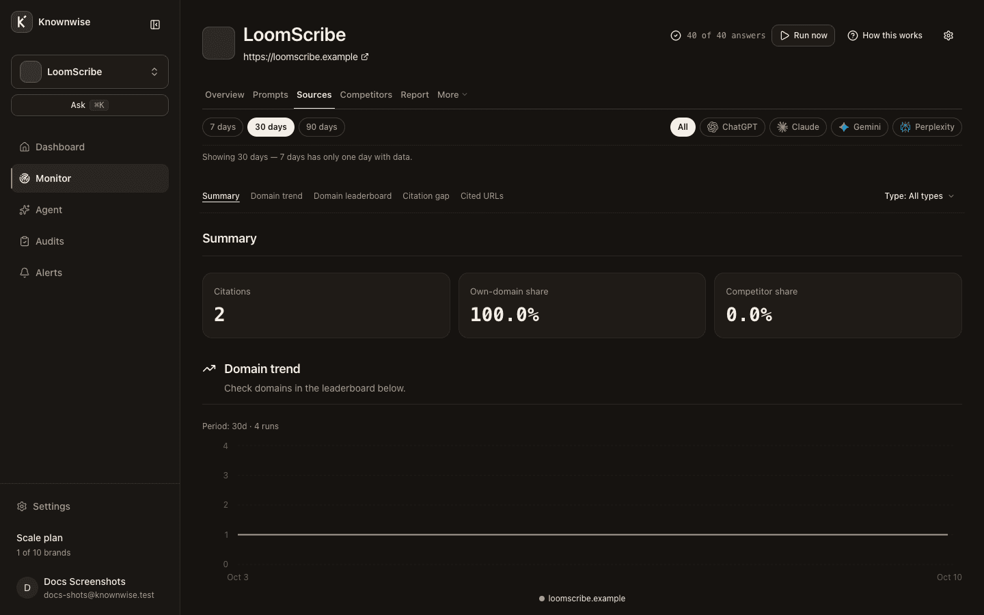Click the 40 of 40 answers status
This screenshot has height=615, width=984.
(x=718, y=36)
